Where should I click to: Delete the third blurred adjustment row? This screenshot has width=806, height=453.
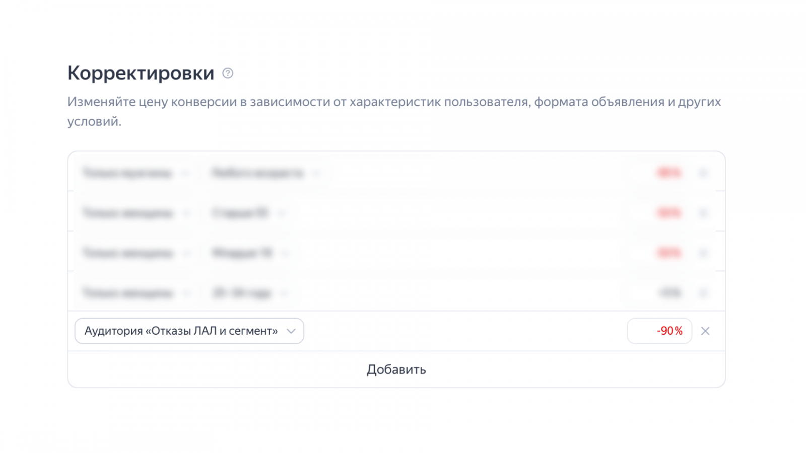[704, 253]
